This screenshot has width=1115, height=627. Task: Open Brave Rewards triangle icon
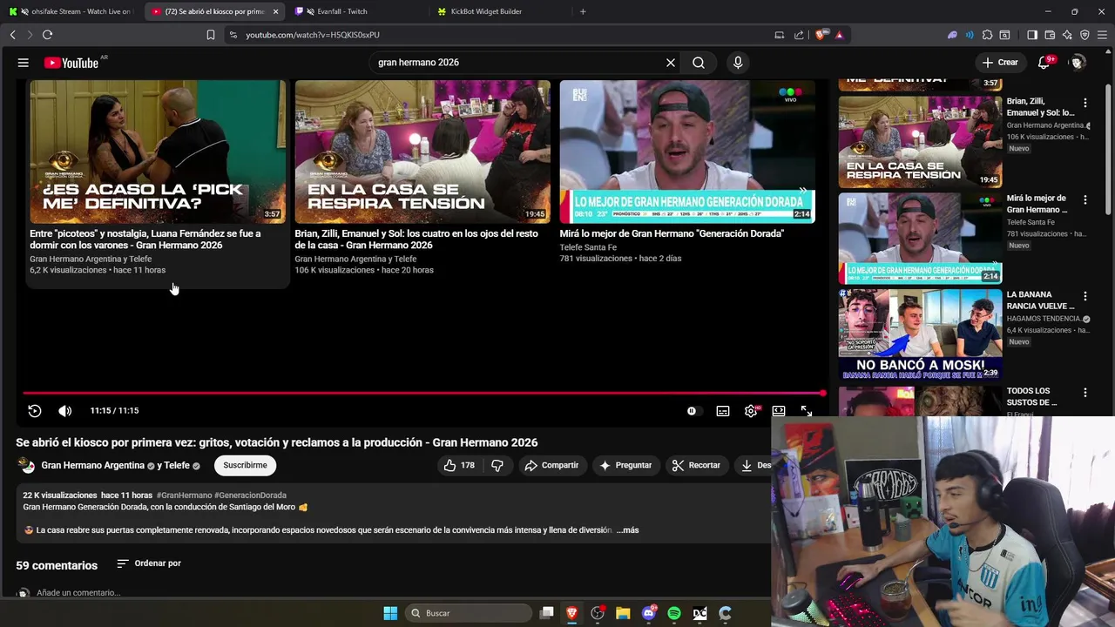[839, 35]
